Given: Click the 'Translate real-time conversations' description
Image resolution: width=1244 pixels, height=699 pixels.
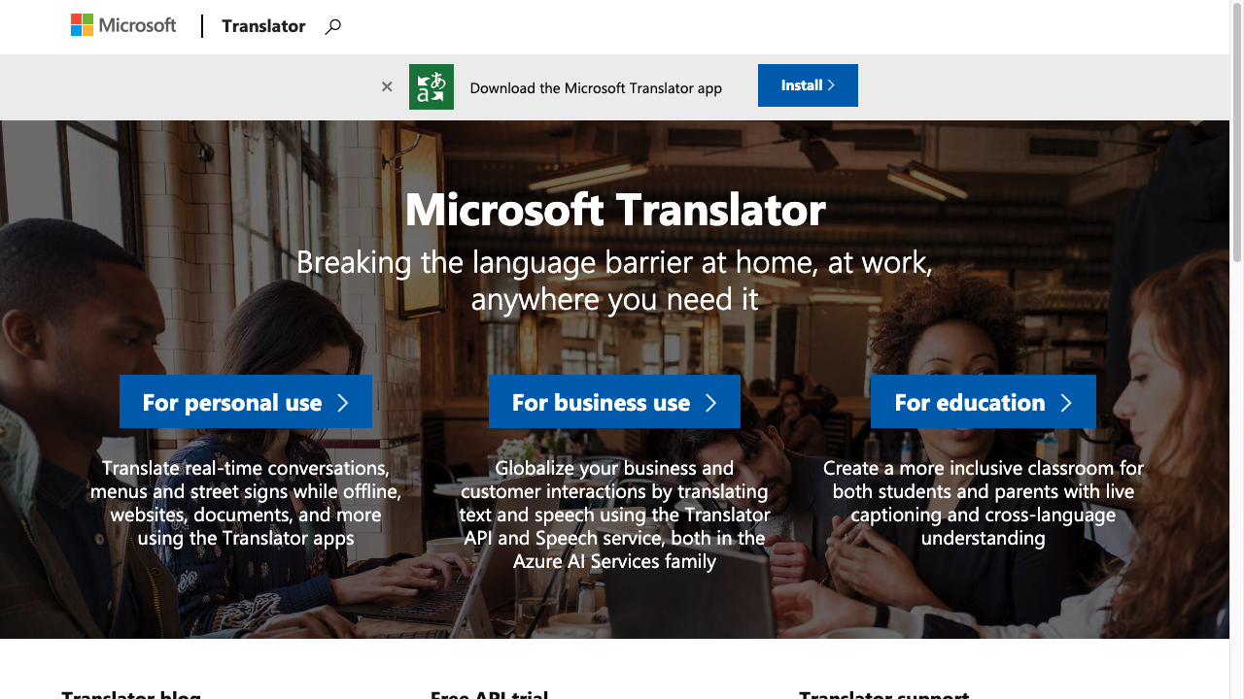Looking at the screenshot, I should (246, 503).
